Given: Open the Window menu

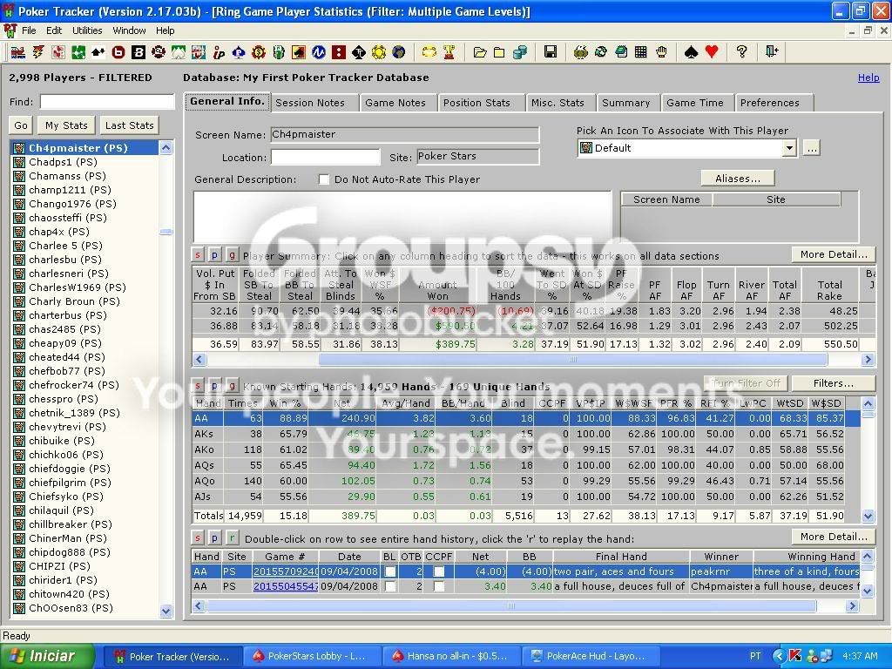Looking at the screenshot, I should tap(129, 30).
